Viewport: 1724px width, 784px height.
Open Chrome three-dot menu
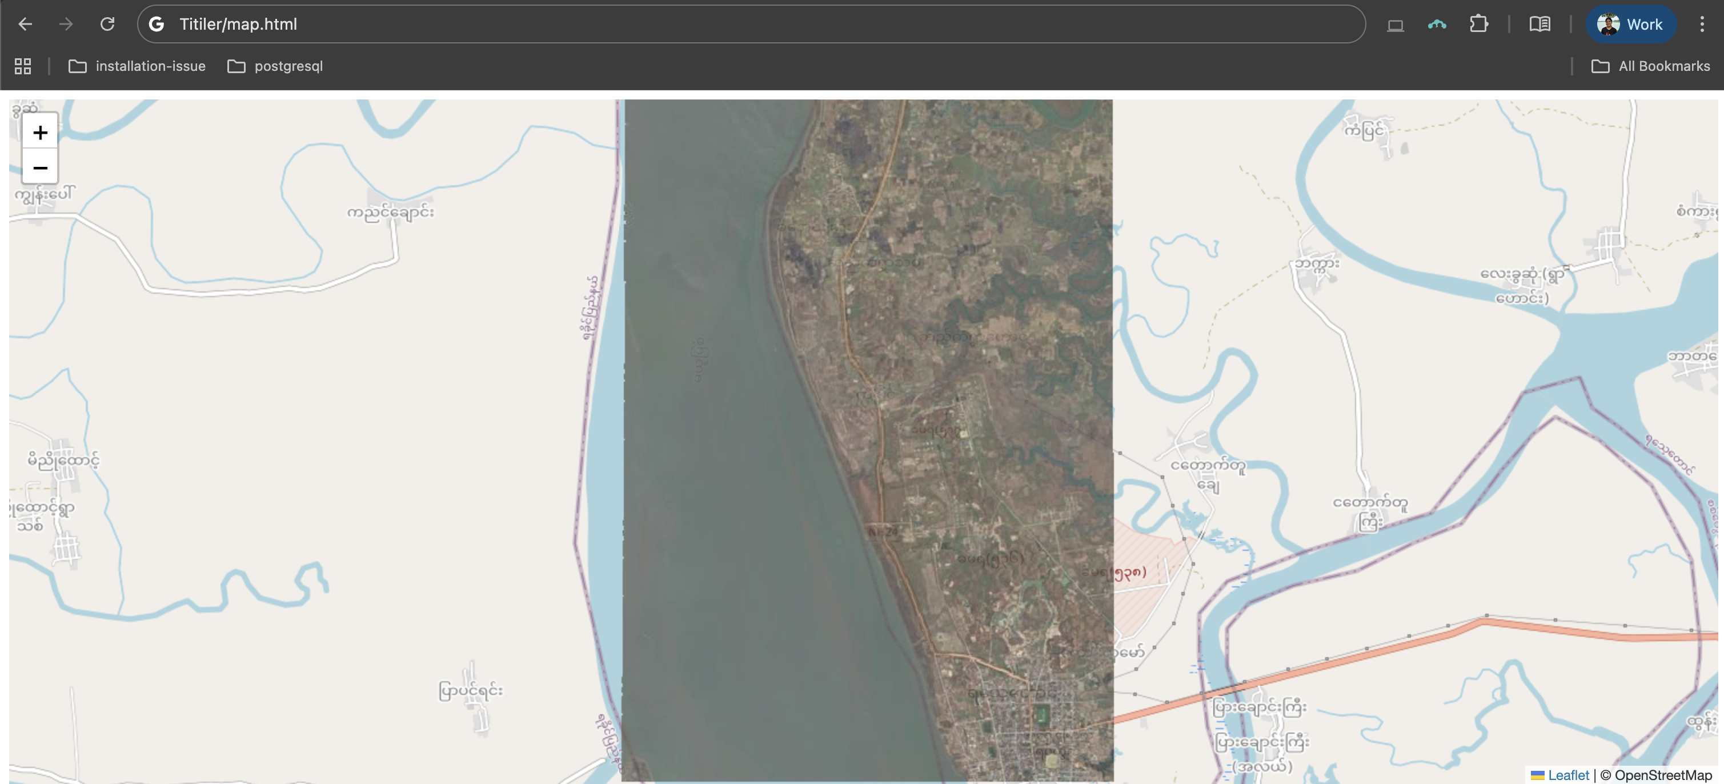coord(1701,24)
